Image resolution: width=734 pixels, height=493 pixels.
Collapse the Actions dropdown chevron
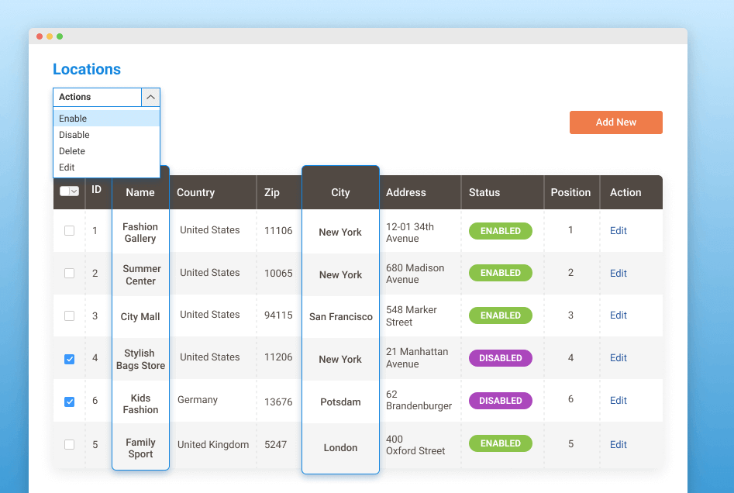(x=150, y=97)
